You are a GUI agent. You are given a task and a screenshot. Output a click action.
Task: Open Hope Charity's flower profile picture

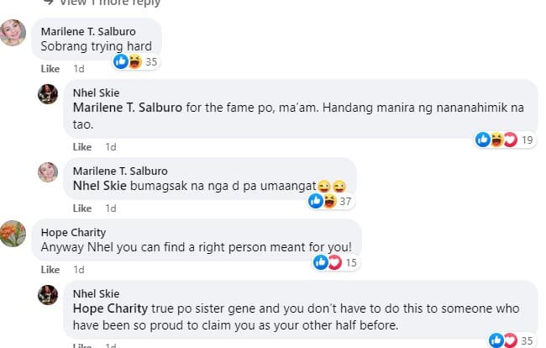click(x=13, y=234)
